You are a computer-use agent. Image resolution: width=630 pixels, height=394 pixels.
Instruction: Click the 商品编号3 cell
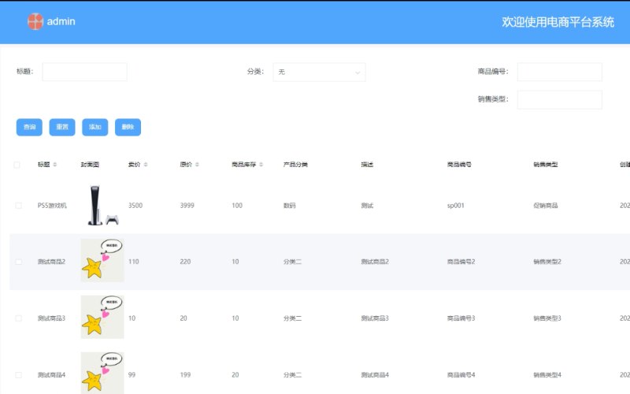coord(461,318)
